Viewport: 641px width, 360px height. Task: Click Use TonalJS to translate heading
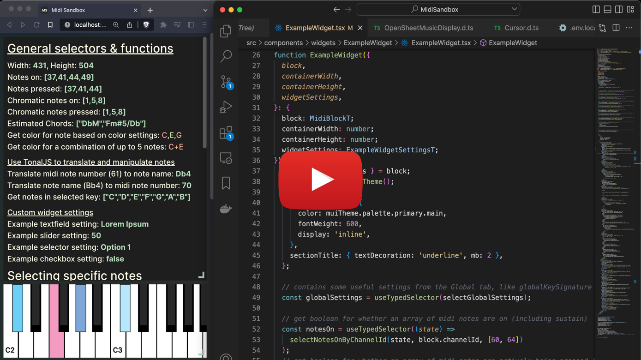click(x=91, y=162)
